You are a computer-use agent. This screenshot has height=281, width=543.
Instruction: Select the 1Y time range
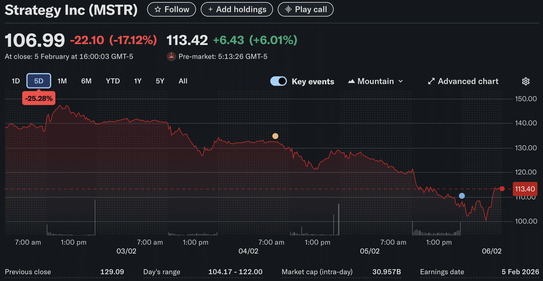click(138, 81)
